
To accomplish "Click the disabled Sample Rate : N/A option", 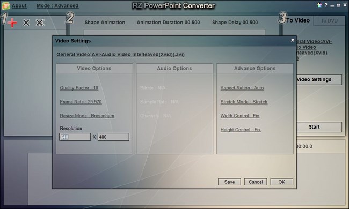I will (x=159, y=102).
